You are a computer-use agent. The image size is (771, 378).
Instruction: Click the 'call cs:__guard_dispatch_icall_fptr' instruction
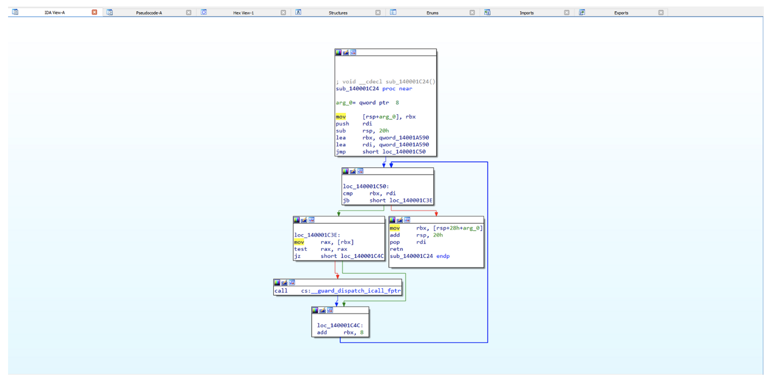point(338,291)
